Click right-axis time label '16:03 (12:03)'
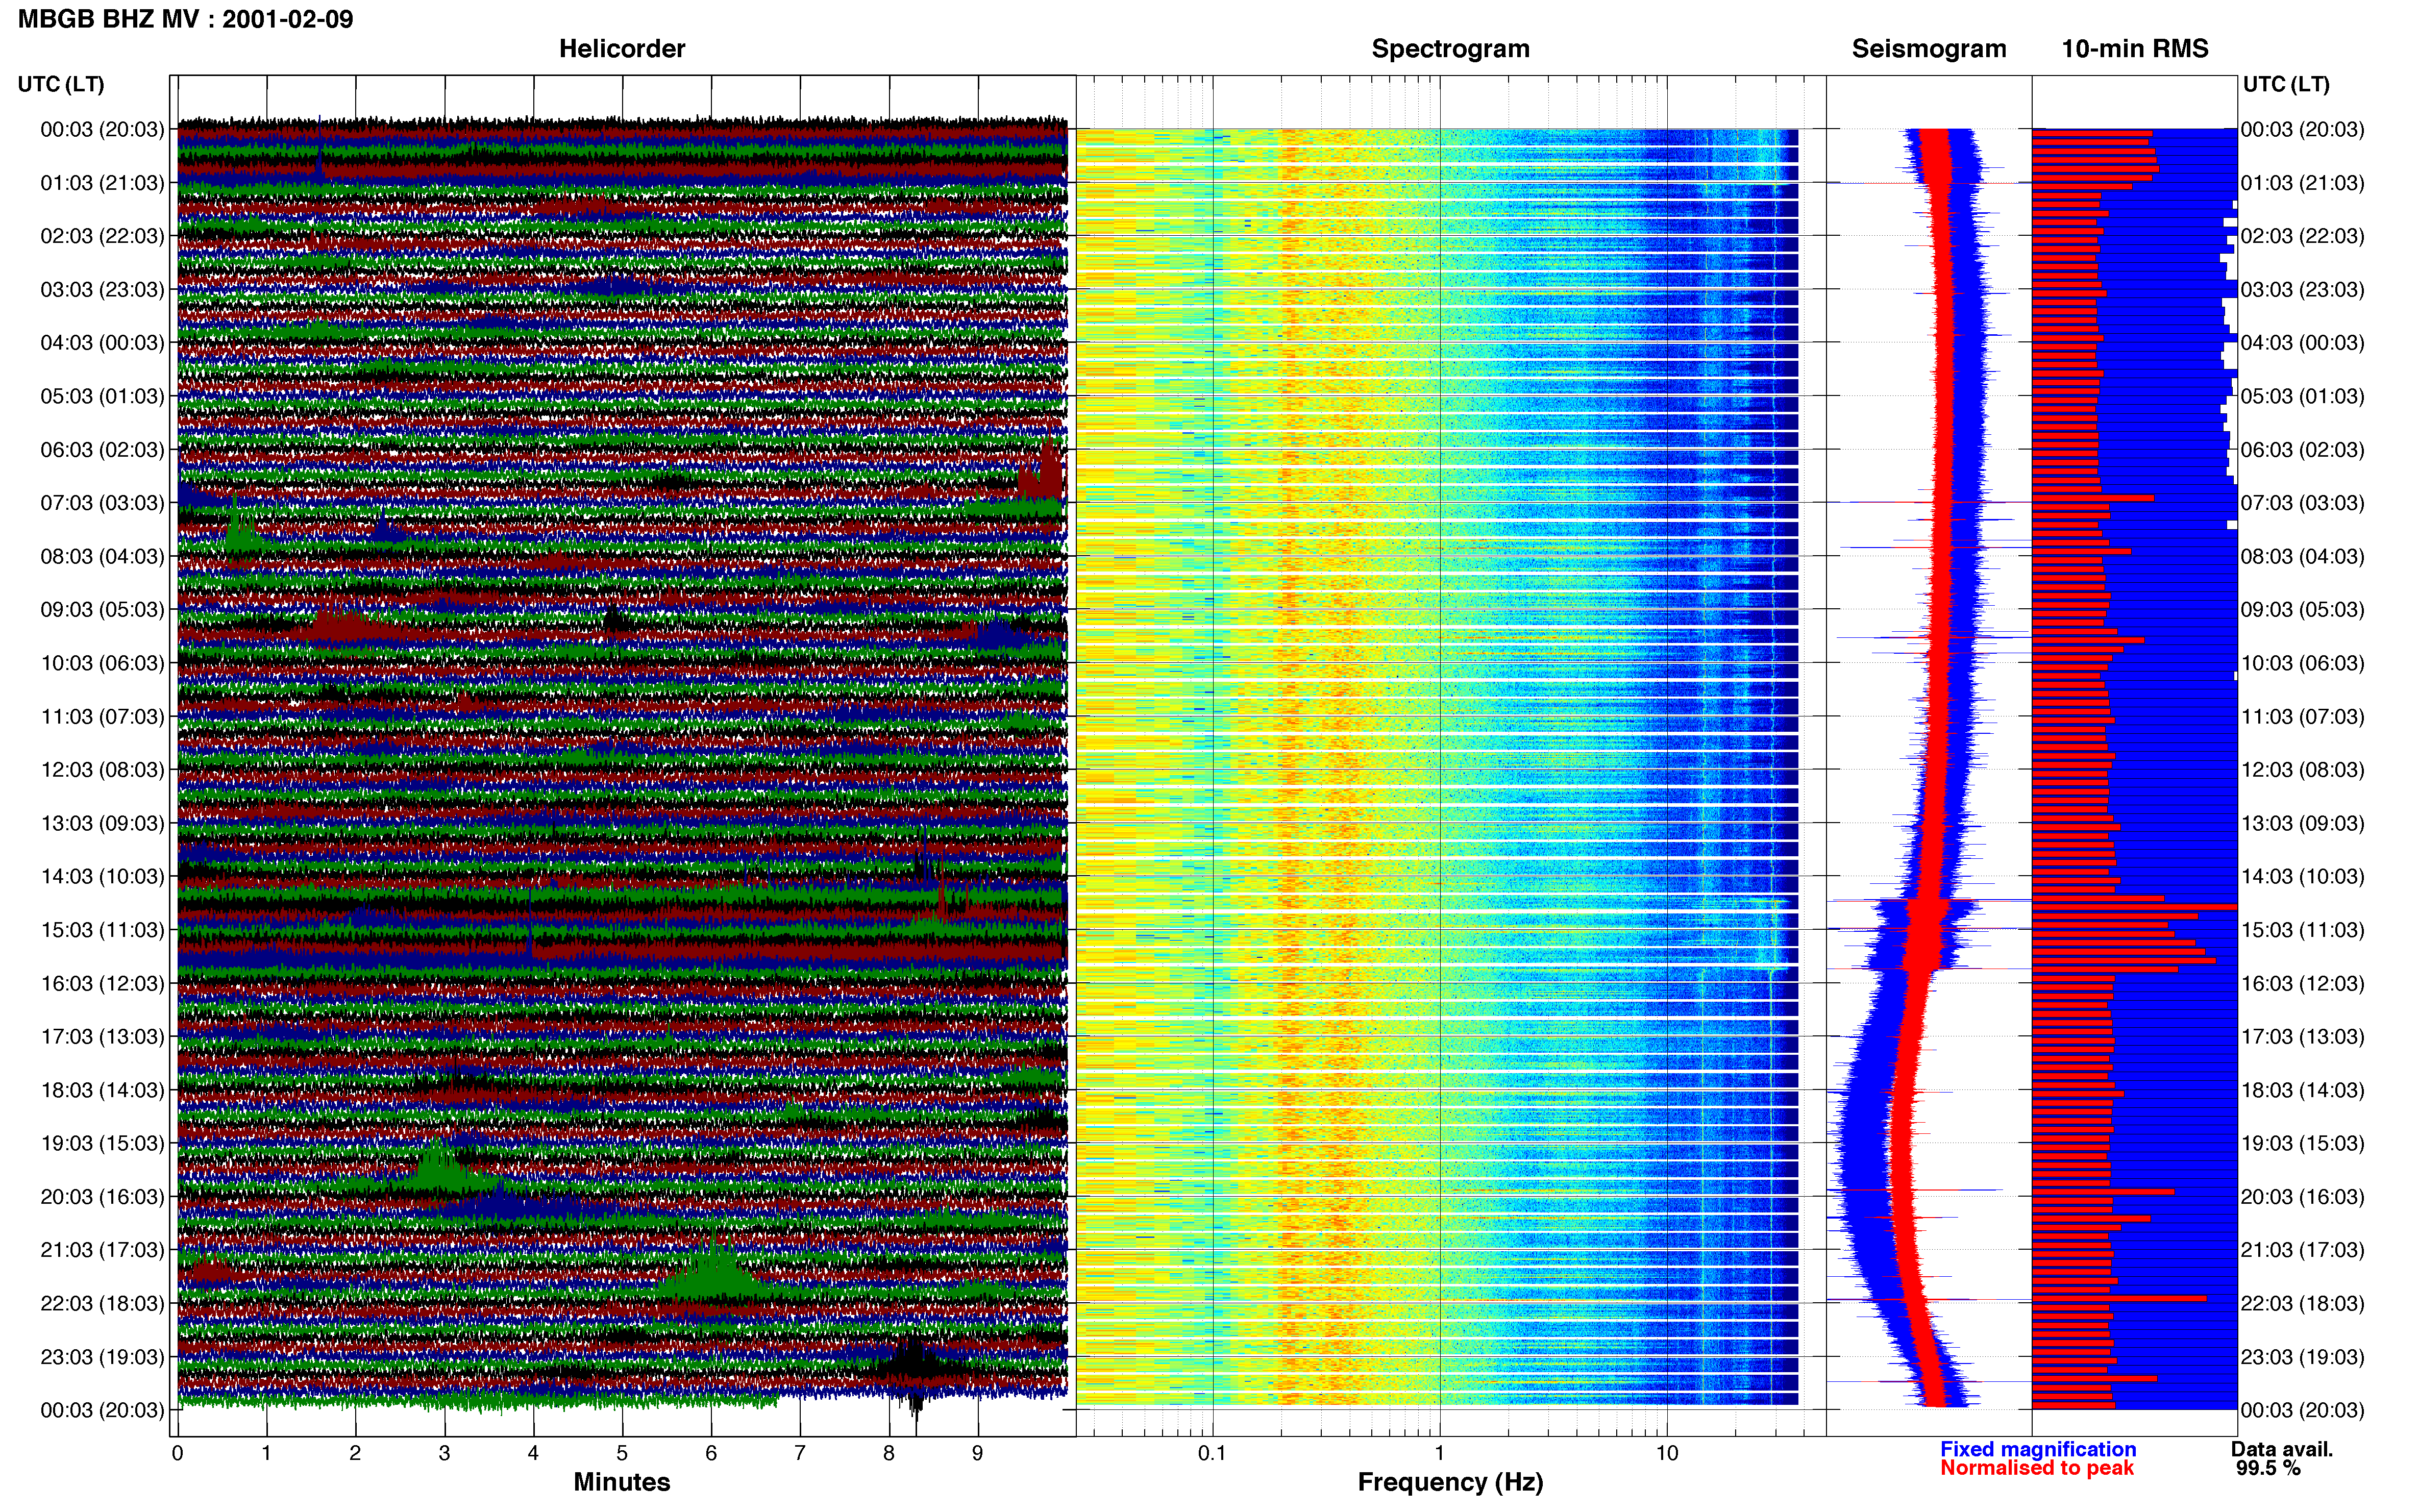2419x1512 pixels. coord(2303,984)
